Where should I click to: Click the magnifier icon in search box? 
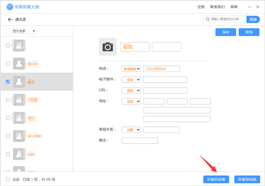[x=207, y=19]
